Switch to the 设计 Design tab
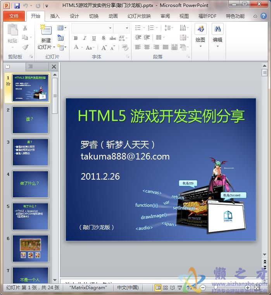The height and width of the screenshot is (295, 271). (x=74, y=16)
